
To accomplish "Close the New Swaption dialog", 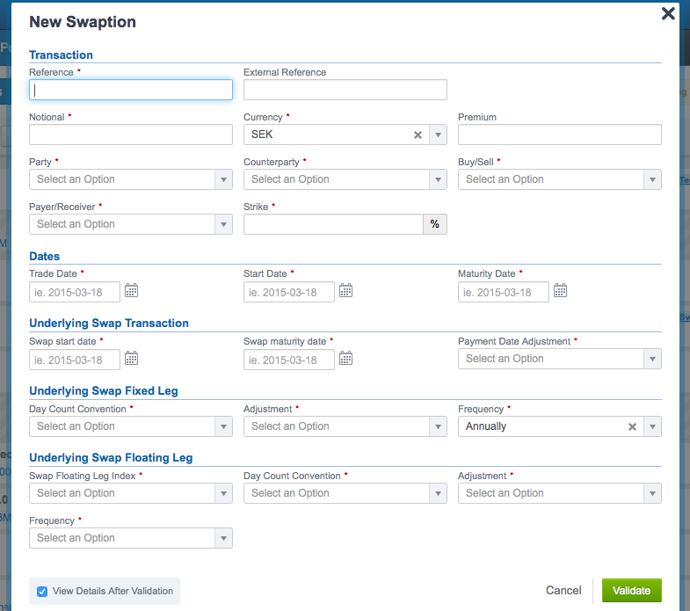I will pyautogui.click(x=668, y=13).
